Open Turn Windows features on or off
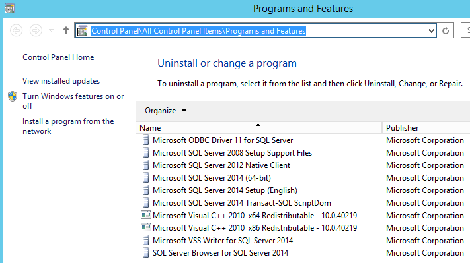This screenshot has width=470, height=263. 73,101
